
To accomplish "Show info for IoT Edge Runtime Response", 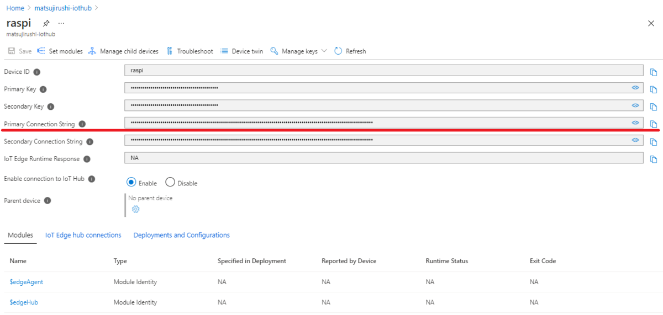I will (x=87, y=159).
